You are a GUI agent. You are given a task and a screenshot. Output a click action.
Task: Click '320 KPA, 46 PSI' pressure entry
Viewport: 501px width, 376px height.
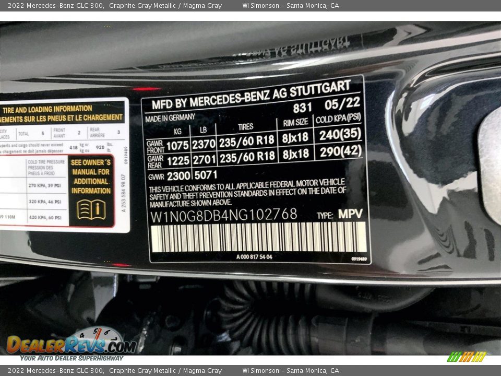point(45,202)
